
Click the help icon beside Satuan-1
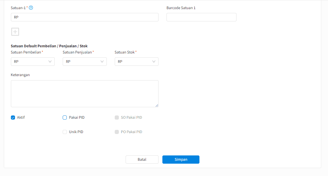click(x=31, y=8)
